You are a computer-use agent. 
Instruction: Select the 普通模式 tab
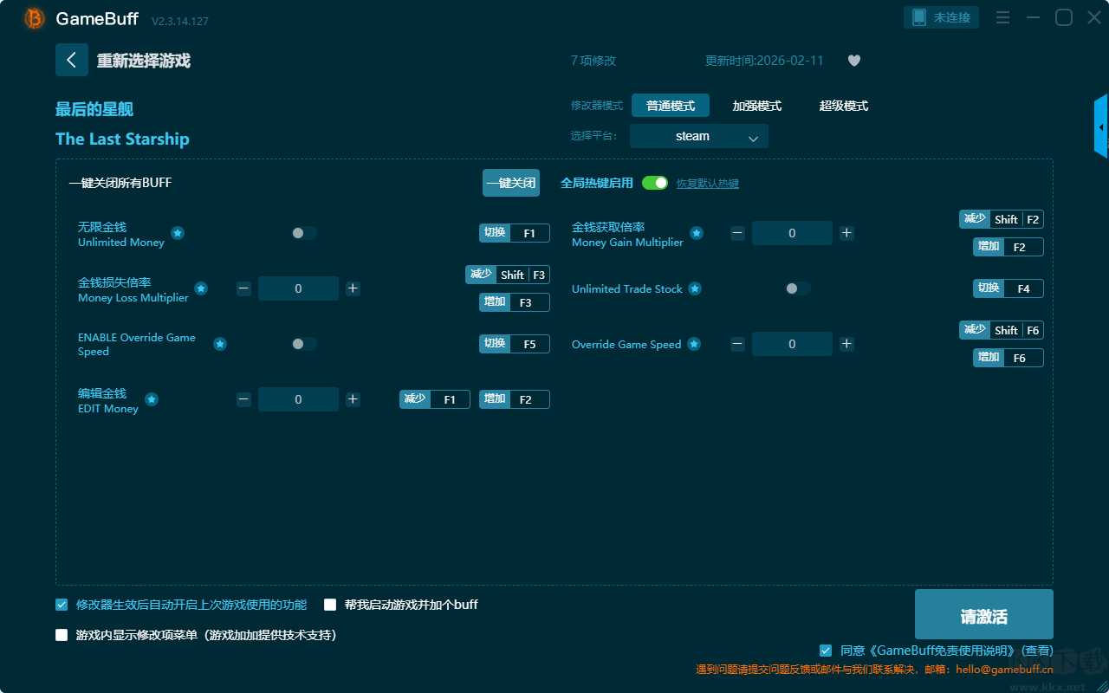pyautogui.click(x=671, y=106)
